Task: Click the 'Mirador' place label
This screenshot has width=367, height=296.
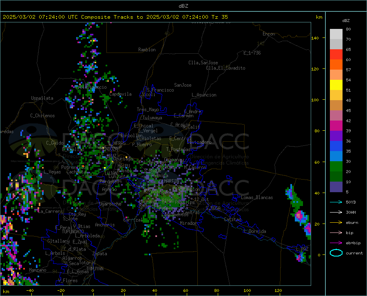Action: [x=188, y=223]
